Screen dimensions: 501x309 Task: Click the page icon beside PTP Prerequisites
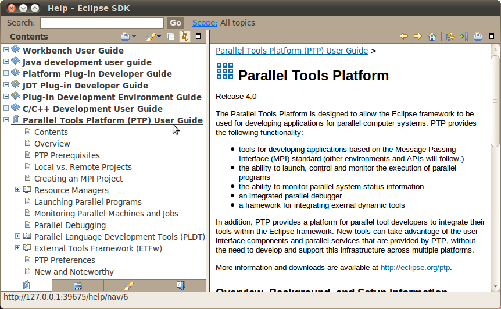(28, 155)
